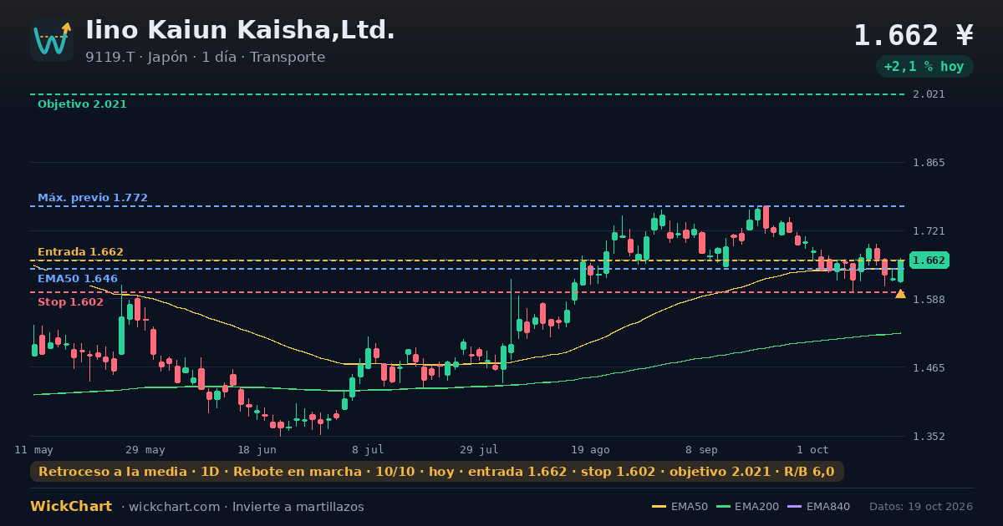Click the WickChart logo icon

click(x=52, y=40)
